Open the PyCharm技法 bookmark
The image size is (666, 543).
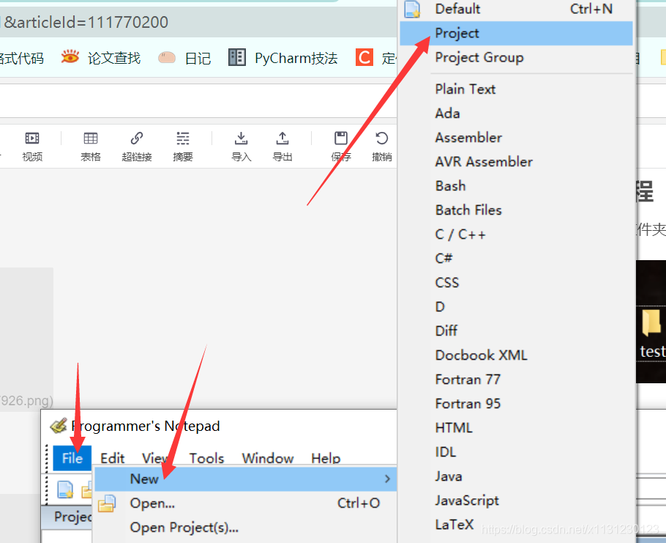pyautogui.click(x=283, y=58)
